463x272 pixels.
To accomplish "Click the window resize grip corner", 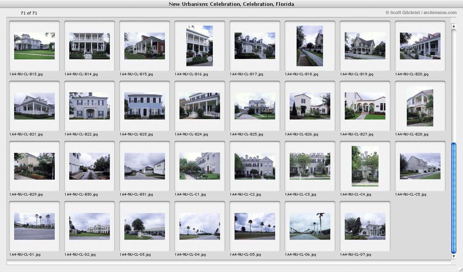I will click(x=460, y=269).
